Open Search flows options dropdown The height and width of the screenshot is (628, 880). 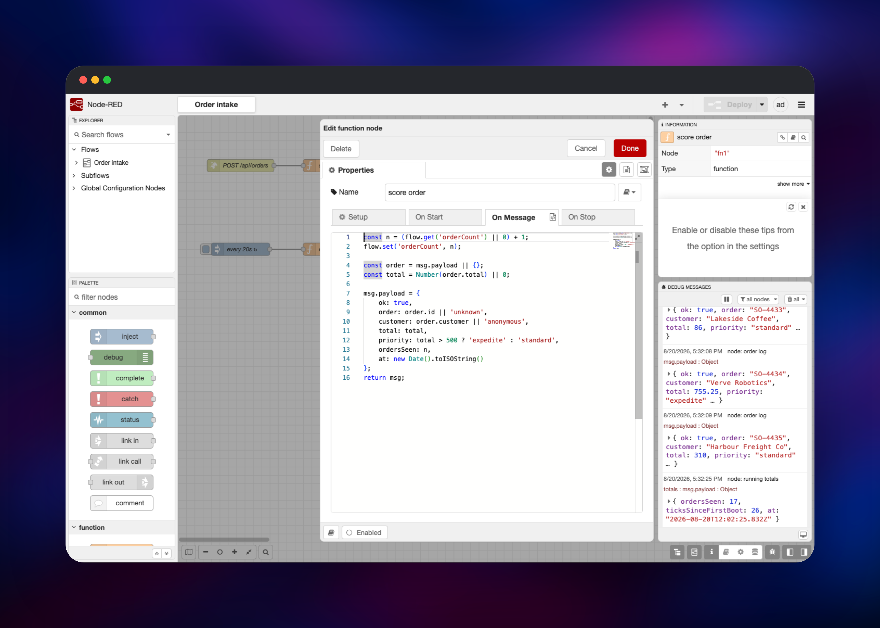point(169,135)
